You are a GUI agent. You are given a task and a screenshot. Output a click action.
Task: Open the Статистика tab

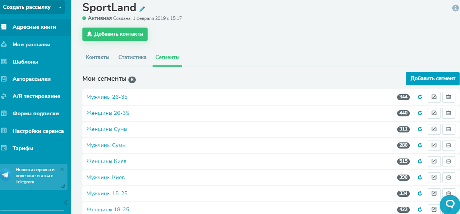click(132, 57)
